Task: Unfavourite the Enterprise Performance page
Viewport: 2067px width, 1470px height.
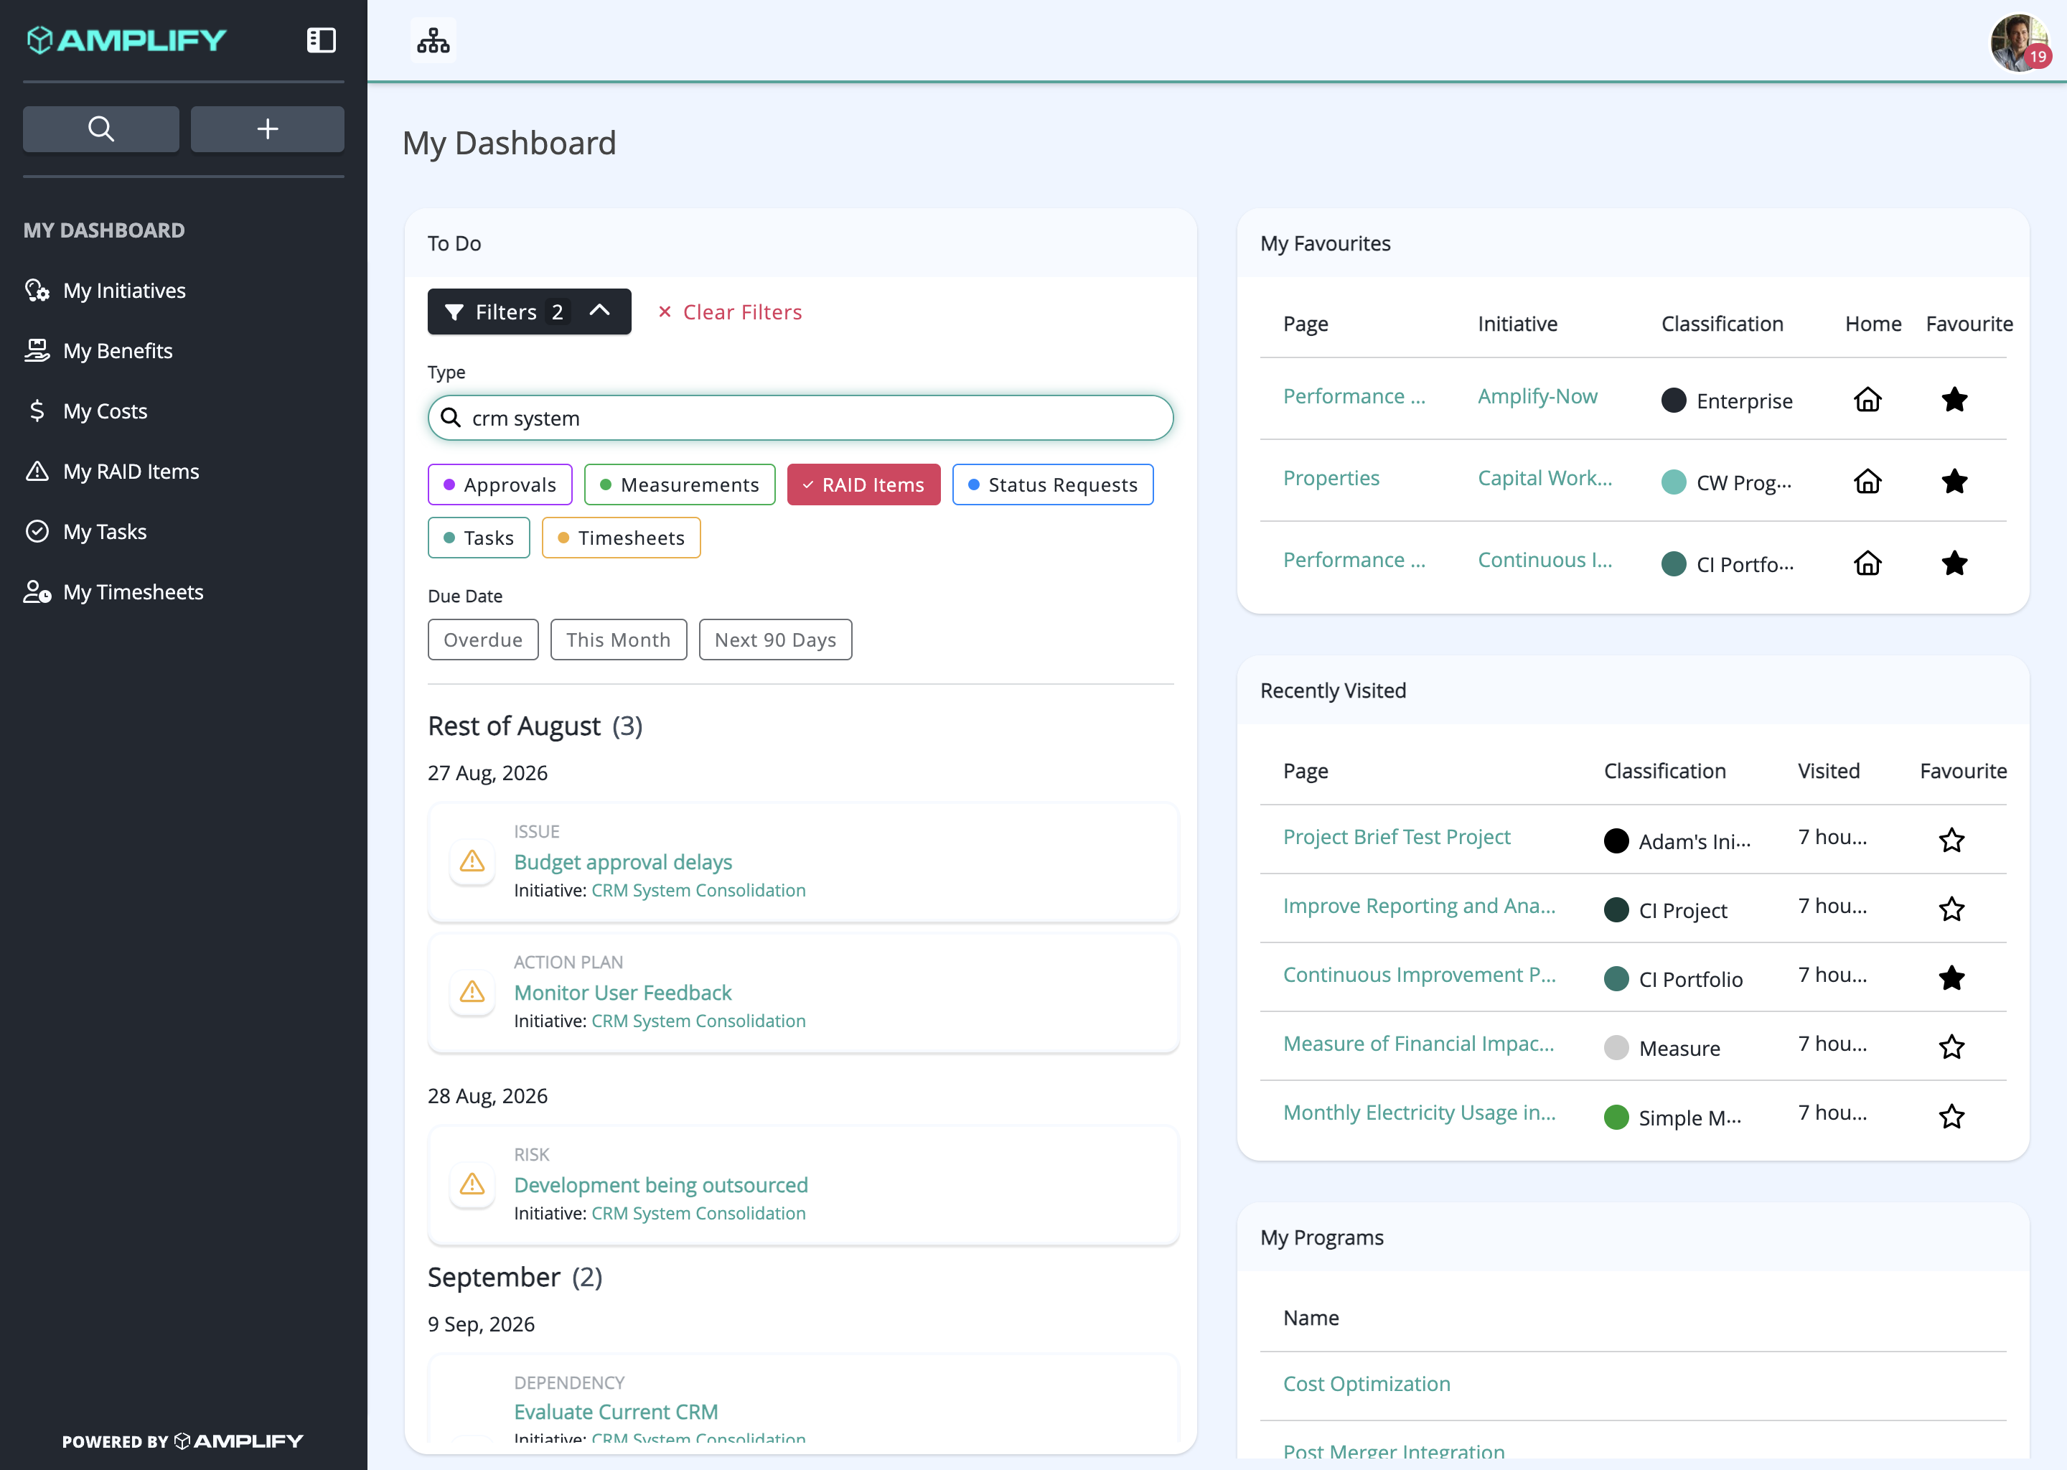Action: pos(1955,399)
